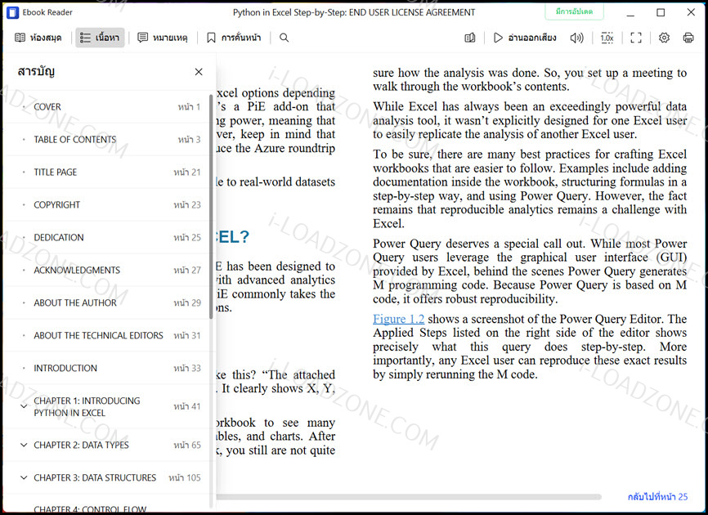This screenshot has width=708, height=515.
Task: Toggle the contents (เนื้อหา) panel
Action: [x=100, y=38]
